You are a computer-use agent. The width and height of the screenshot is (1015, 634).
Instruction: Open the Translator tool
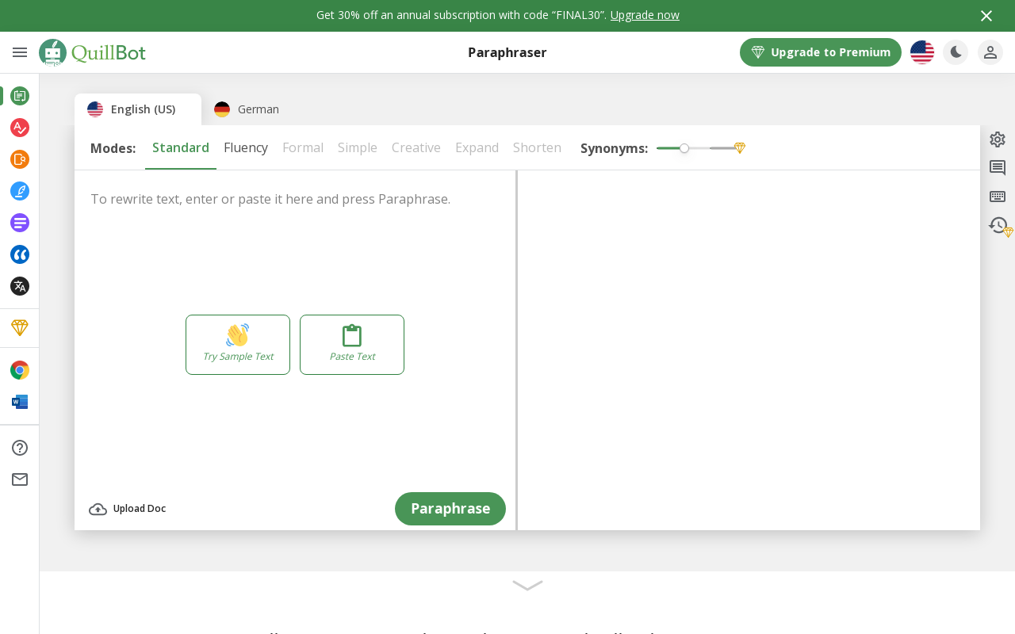(19, 286)
